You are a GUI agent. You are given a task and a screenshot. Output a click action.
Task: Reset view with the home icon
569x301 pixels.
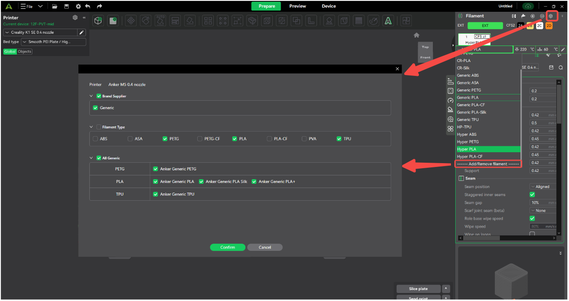(x=416, y=35)
